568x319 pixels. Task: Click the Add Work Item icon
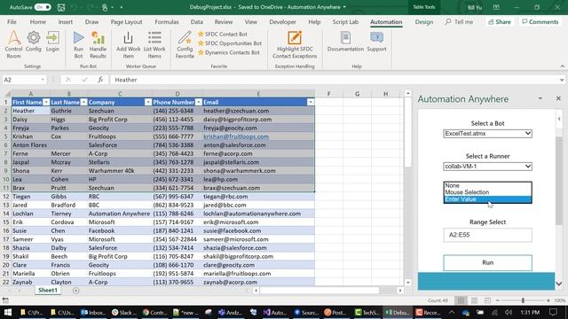click(128, 44)
